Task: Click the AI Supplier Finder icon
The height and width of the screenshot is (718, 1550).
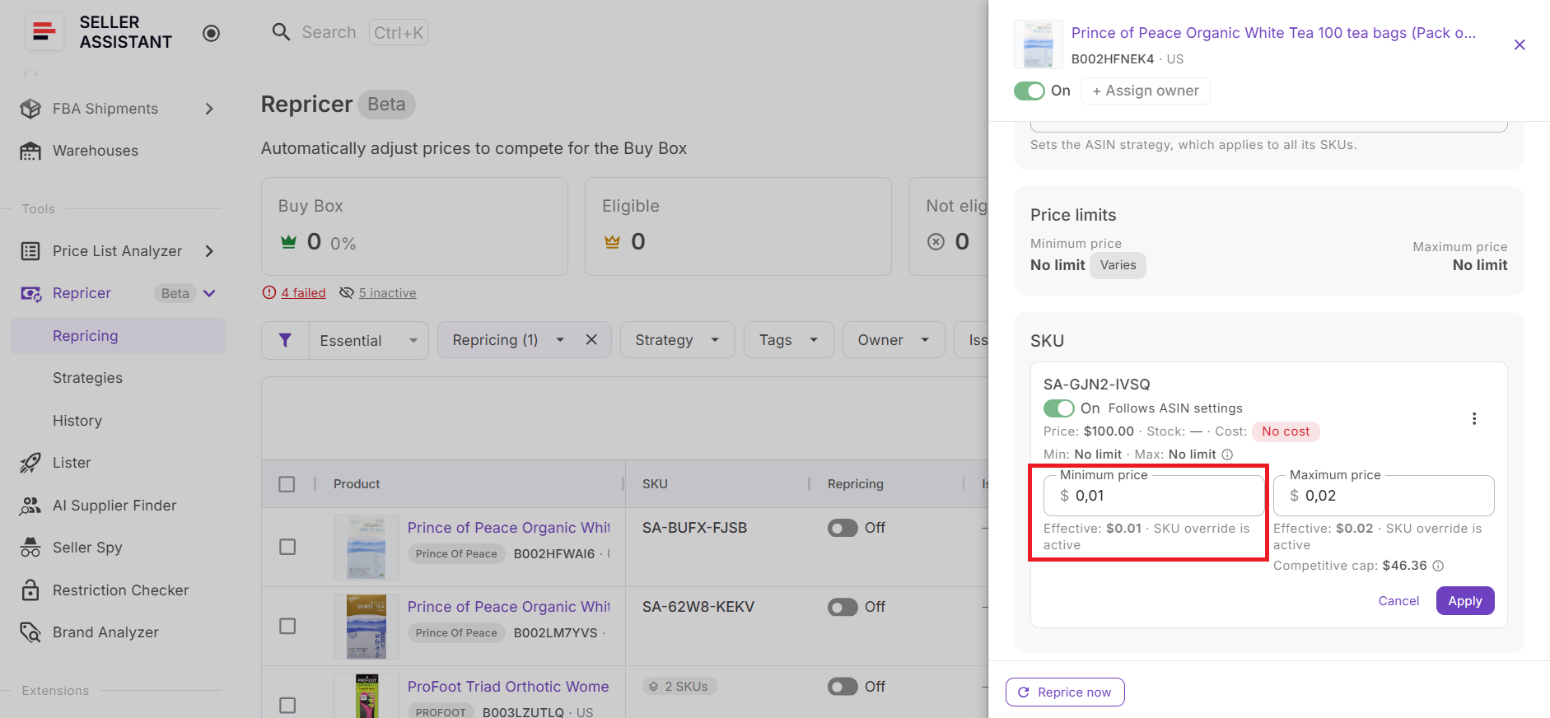Action: [x=30, y=506]
